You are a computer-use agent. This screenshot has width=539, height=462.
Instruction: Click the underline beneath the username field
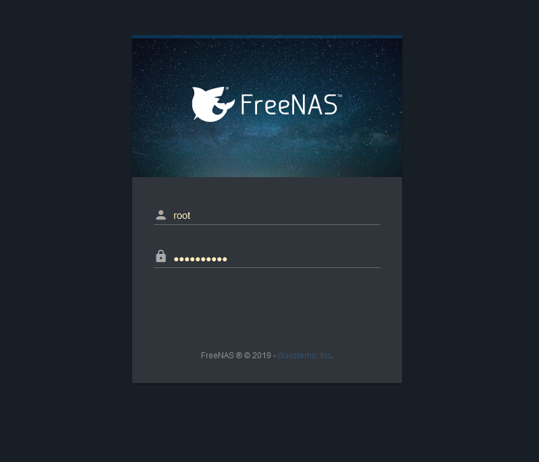pos(267,224)
